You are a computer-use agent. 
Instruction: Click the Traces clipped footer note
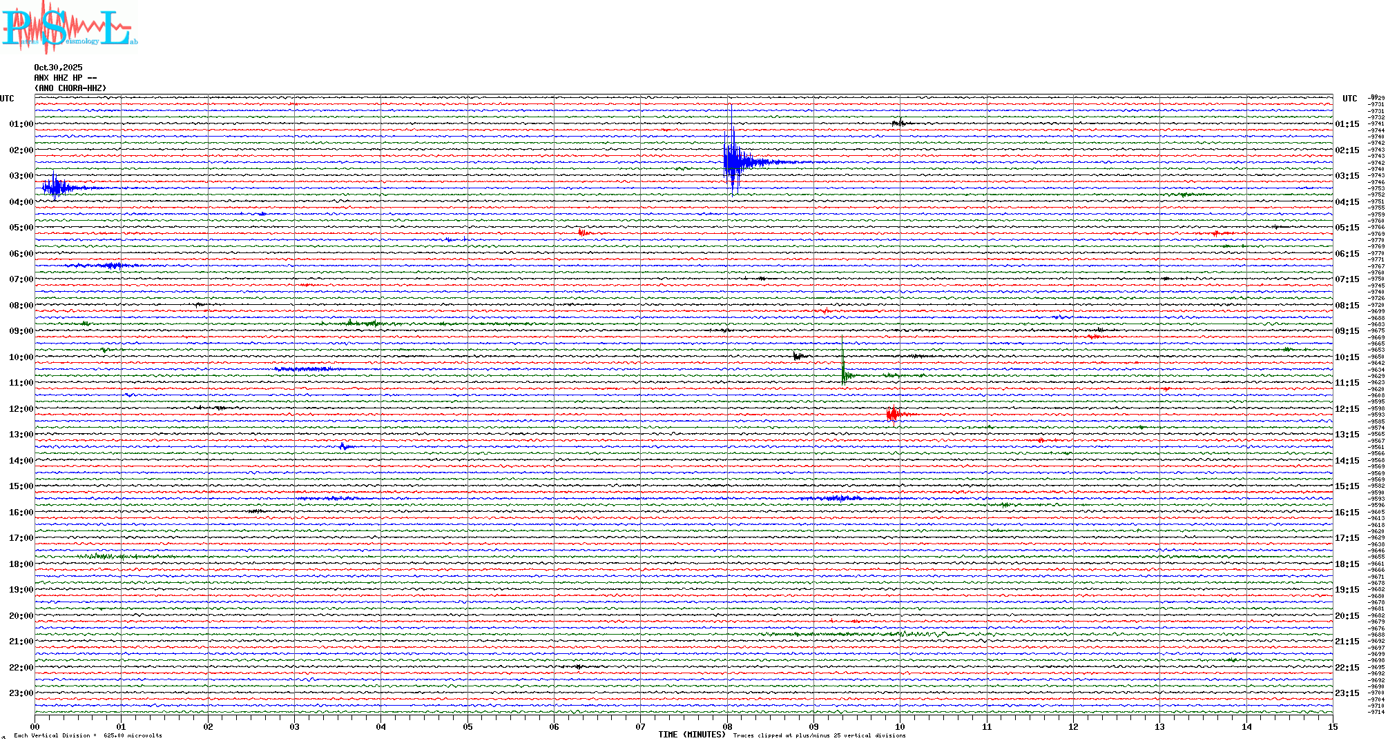coord(819,735)
